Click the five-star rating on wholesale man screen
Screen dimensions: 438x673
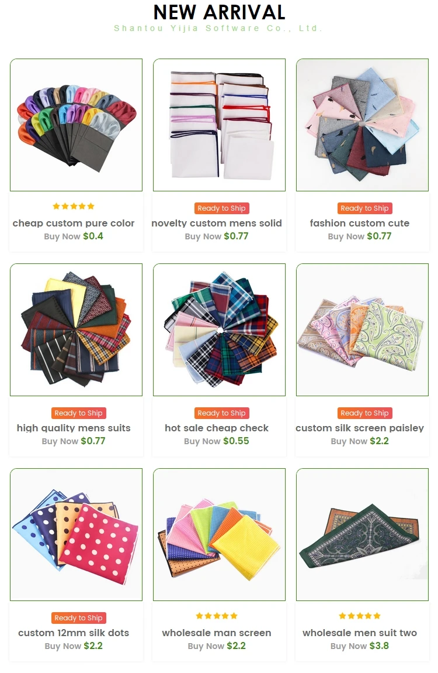(x=217, y=616)
